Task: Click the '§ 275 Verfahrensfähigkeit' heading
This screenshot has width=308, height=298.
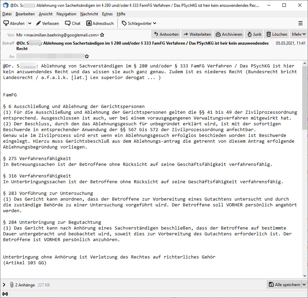Action: pyautogui.click(x=37, y=158)
